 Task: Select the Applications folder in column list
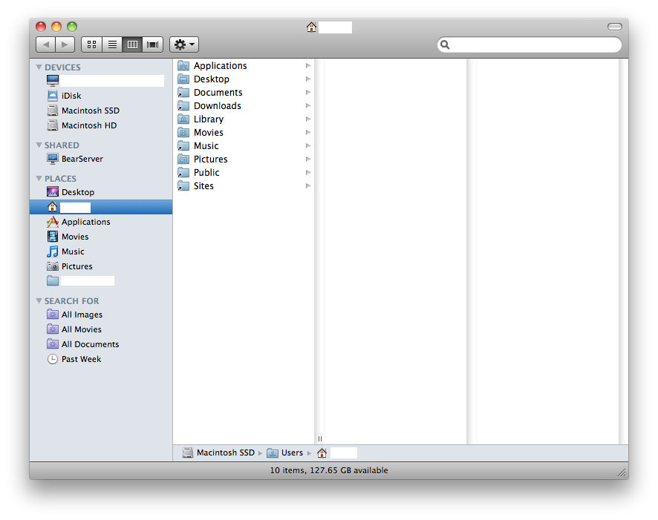(x=244, y=66)
